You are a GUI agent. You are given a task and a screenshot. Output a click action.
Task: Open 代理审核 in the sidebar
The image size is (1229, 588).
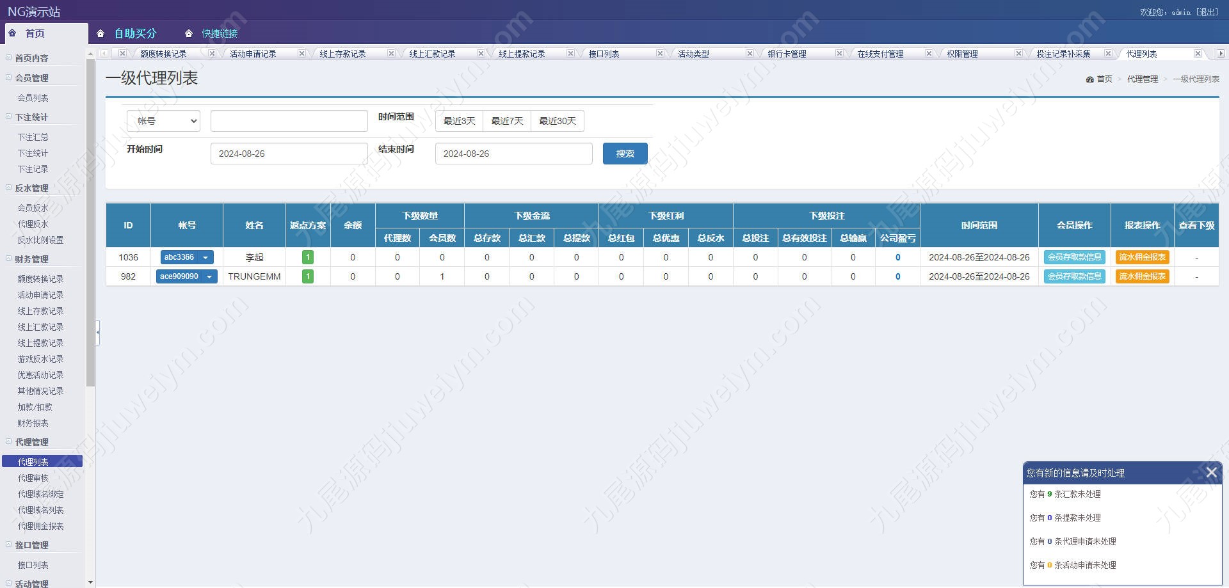tap(33, 478)
